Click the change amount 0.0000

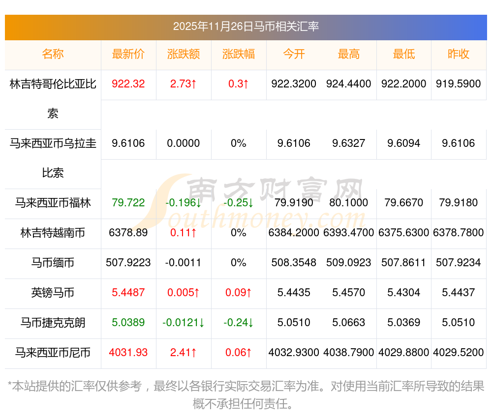[183, 143]
